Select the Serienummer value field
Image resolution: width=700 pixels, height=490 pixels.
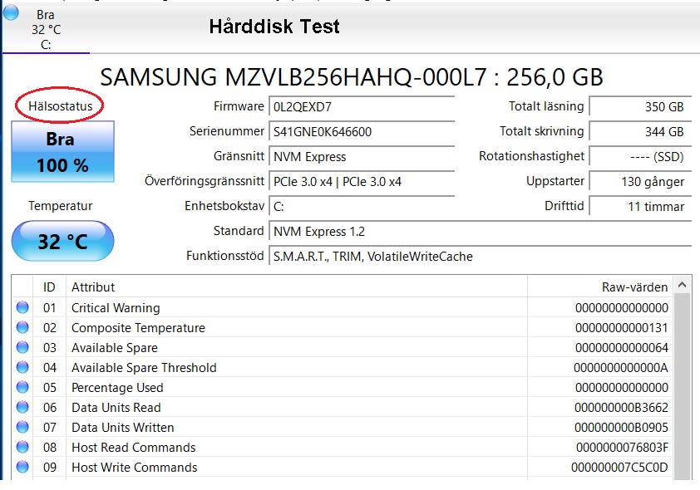point(362,132)
